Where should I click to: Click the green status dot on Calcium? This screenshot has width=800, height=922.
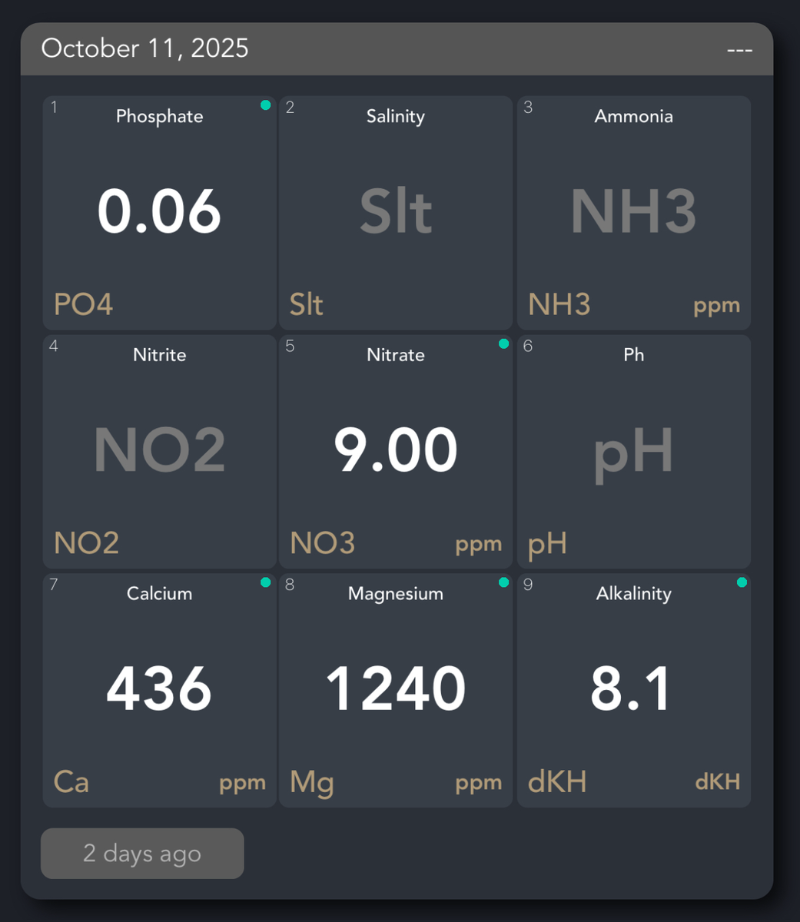tap(265, 582)
